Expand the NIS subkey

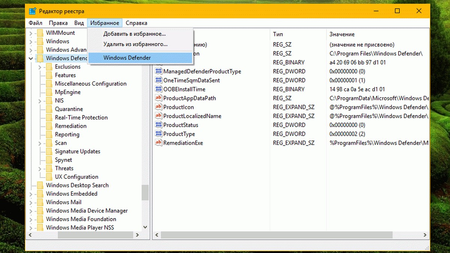click(40, 100)
